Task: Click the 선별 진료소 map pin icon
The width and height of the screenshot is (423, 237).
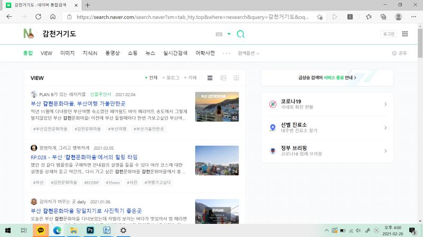Action: [273, 127]
